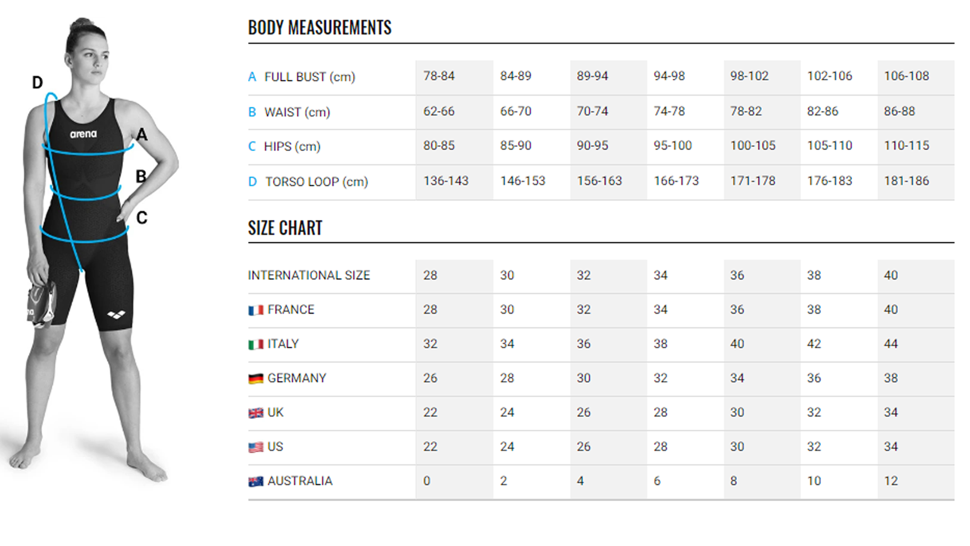970x546 pixels.
Task: Click the Australia size 12 cell
Action: pyautogui.click(x=891, y=481)
